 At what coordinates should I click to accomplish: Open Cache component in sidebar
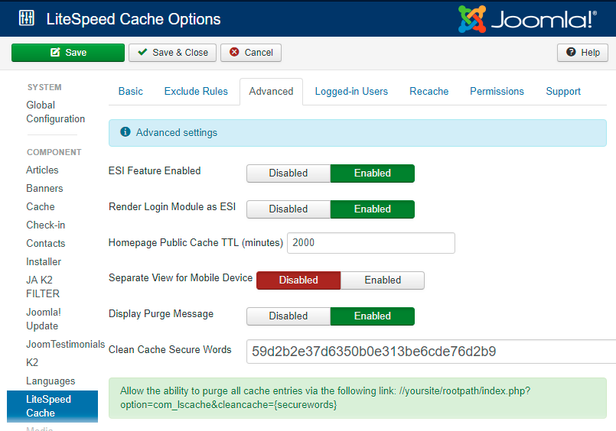pos(41,206)
